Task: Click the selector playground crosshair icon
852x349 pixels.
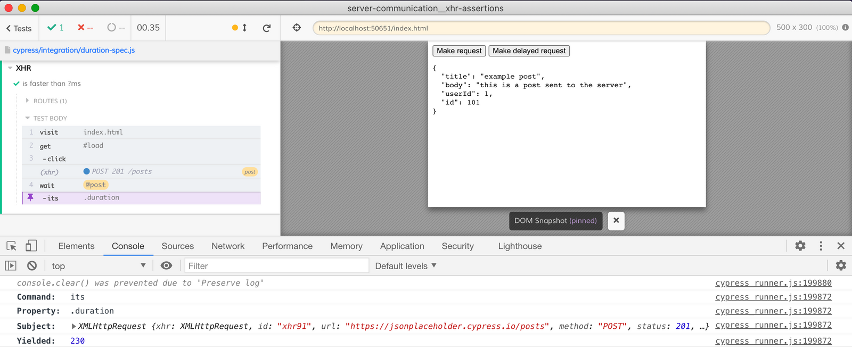Action: tap(297, 28)
